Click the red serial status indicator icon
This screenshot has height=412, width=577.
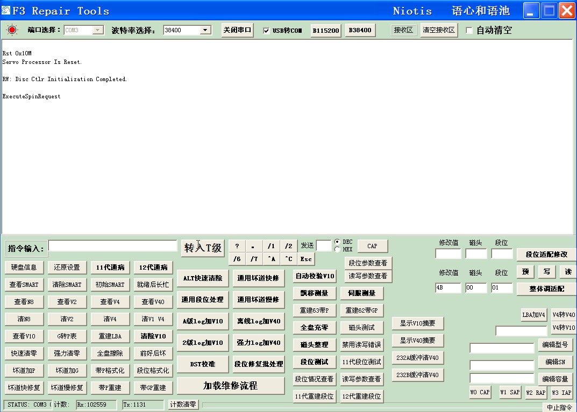tap(12, 30)
